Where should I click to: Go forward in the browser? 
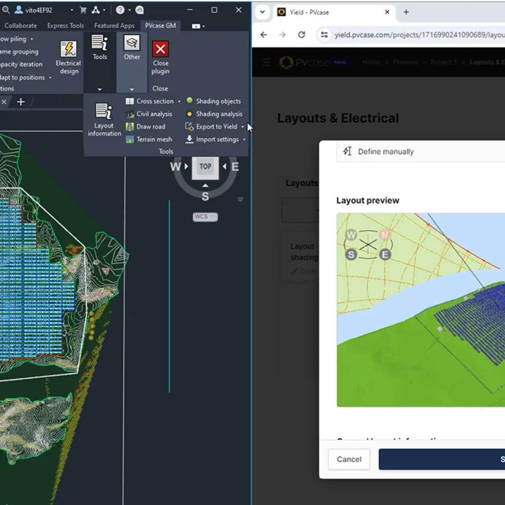[x=282, y=35]
